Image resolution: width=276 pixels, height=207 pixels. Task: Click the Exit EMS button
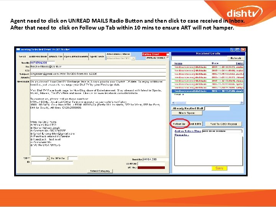point(195,124)
